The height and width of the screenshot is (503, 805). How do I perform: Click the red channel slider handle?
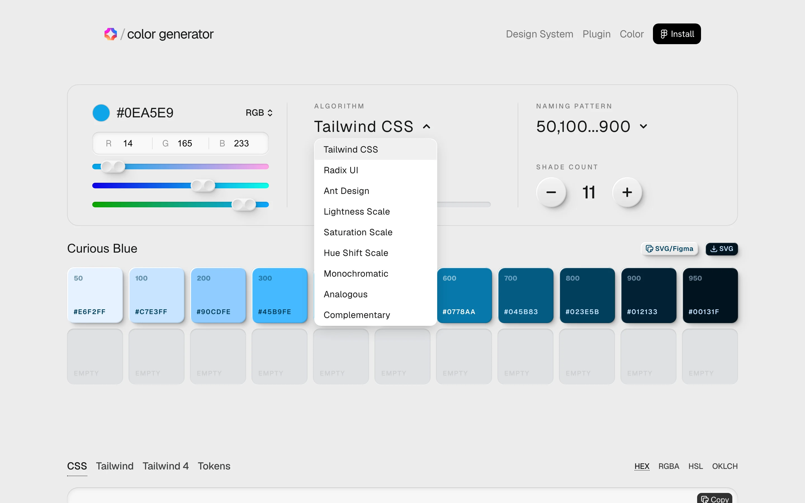[113, 166]
